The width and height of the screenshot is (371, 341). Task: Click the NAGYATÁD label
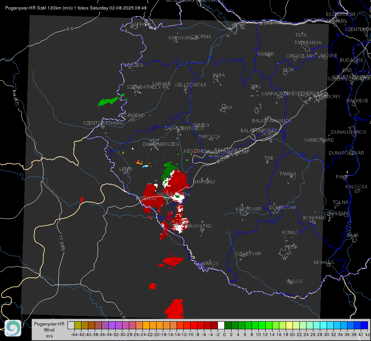point(199,226)
